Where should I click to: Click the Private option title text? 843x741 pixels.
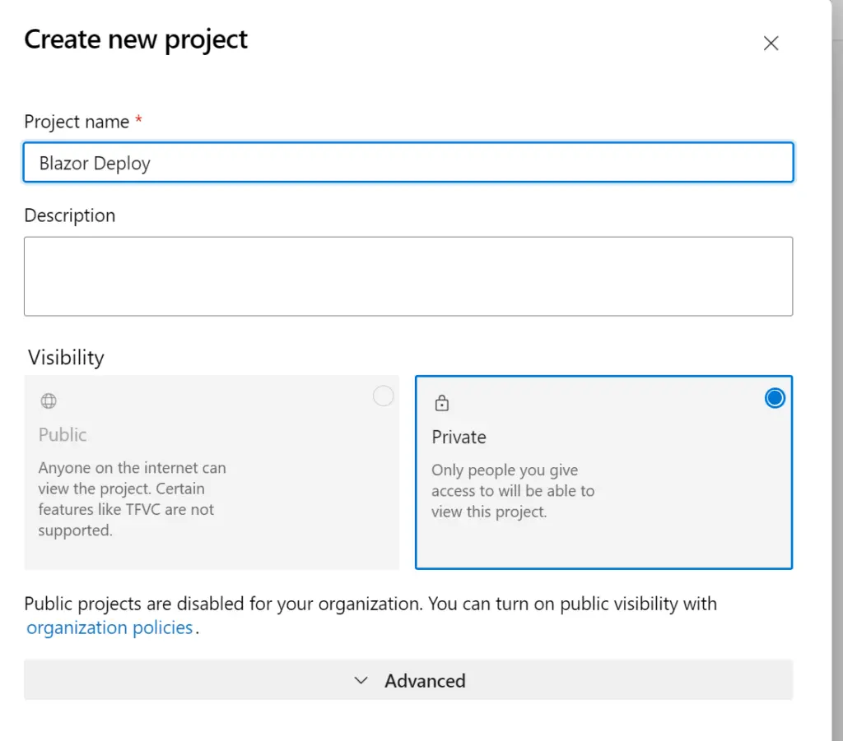point(459,437)
